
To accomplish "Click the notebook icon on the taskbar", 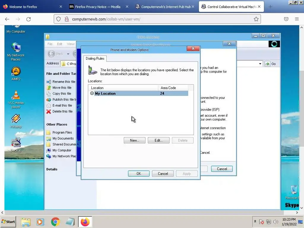I will point(70,222).
